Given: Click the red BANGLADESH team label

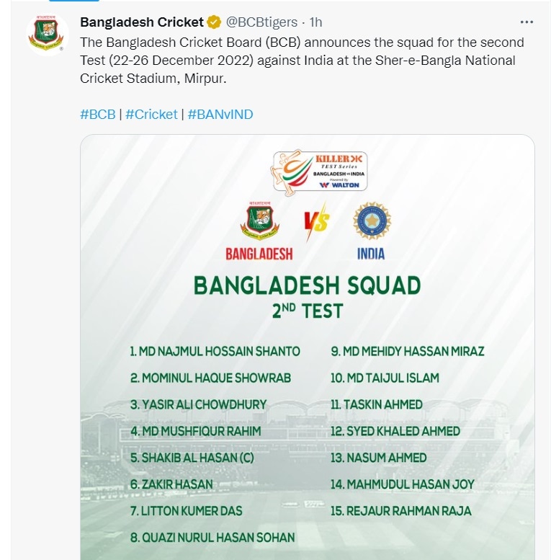Looking at the screenshot, I should point(259,254).
